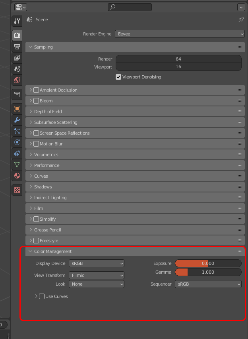Click the Freestyle panel drag grip

[x=240, y=241]
